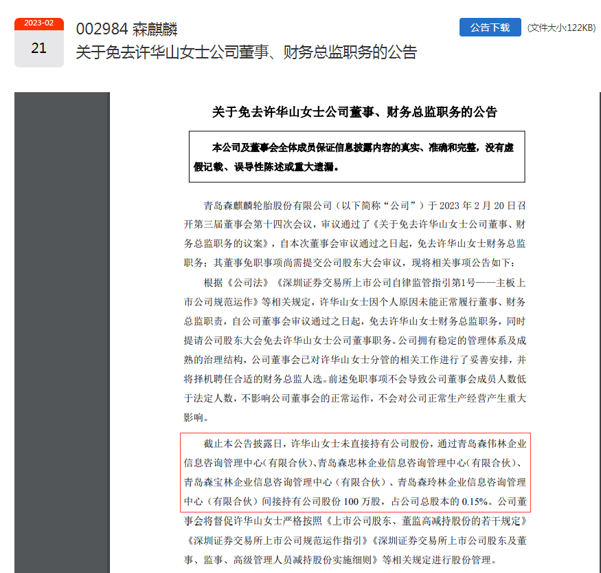This screenshot has height=573, width=601.
Task: Click the line starting 市公司规范运作》等相关规定
Action: coord(354,302)
